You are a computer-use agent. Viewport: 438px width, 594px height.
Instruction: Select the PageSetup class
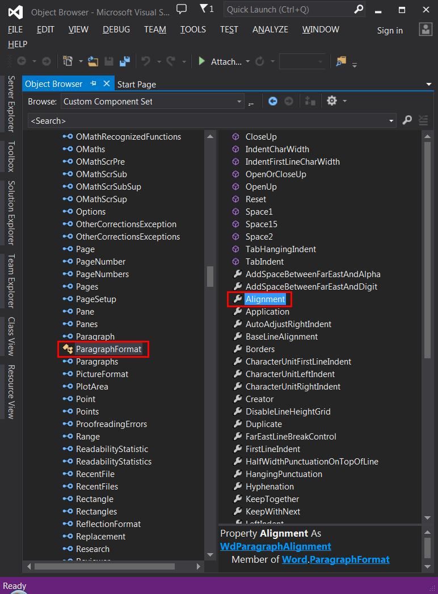click(96, 299)
